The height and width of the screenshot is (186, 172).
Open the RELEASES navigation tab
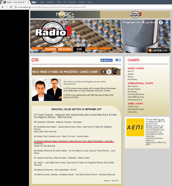65,49
